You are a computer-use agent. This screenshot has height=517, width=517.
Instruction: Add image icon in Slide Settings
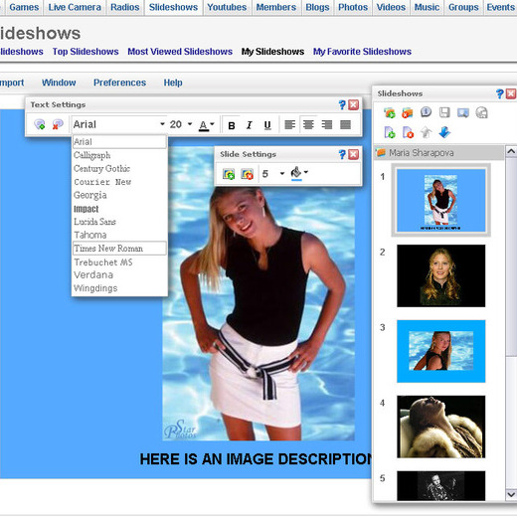pyautogui.click(x=229, y=174)
